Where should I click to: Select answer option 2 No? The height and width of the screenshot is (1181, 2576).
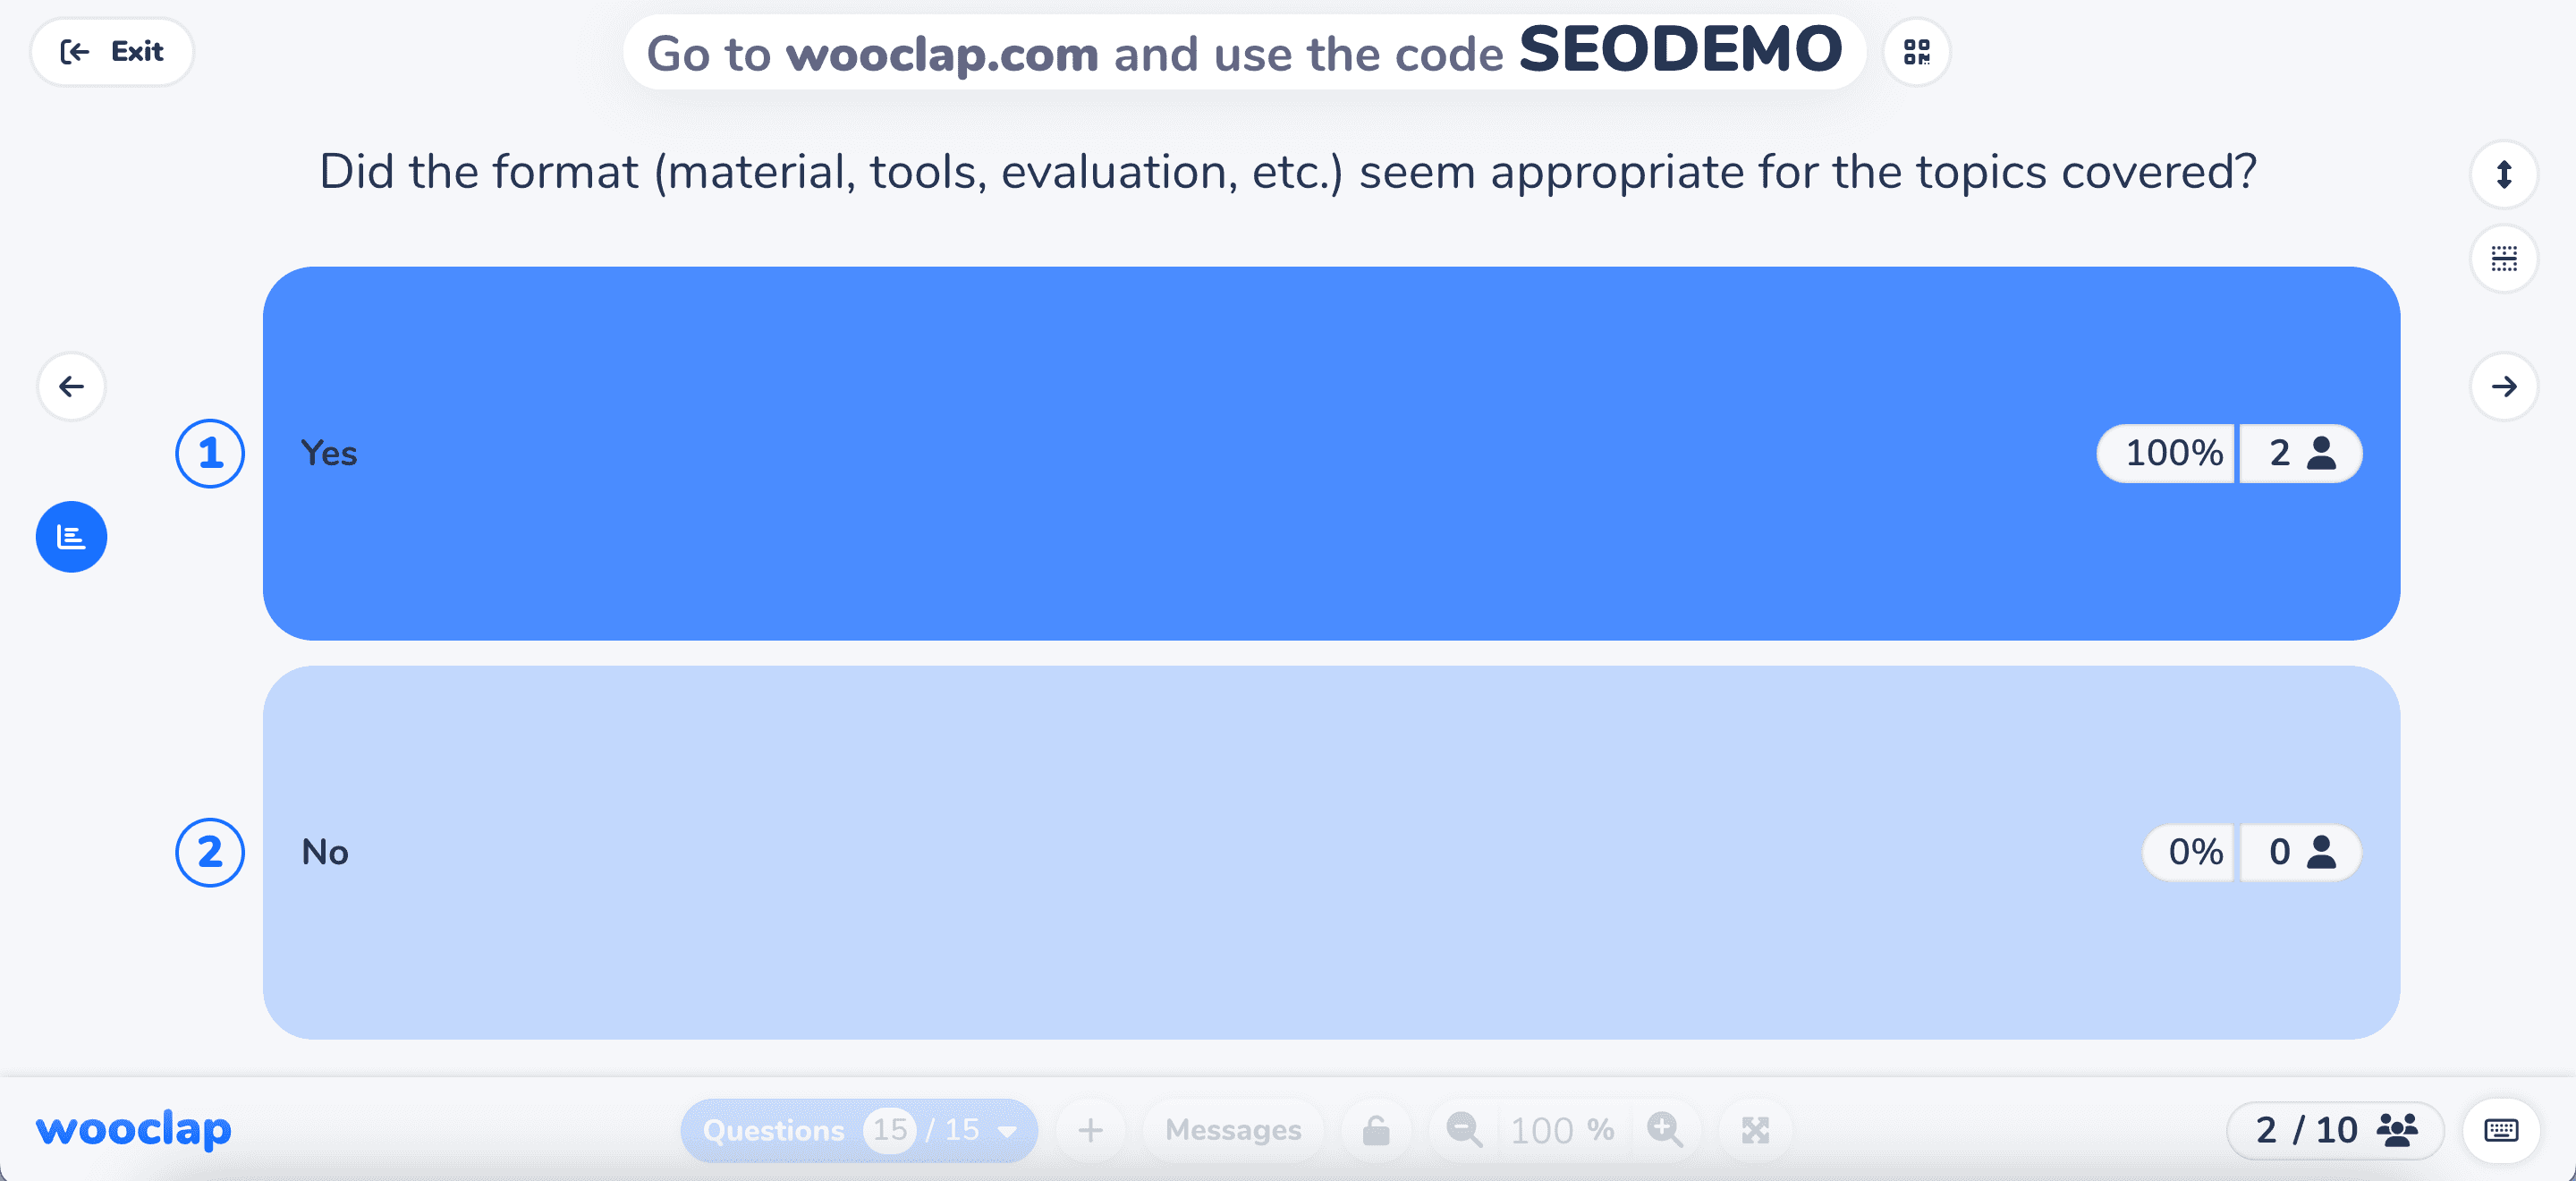pos(1331,852)
